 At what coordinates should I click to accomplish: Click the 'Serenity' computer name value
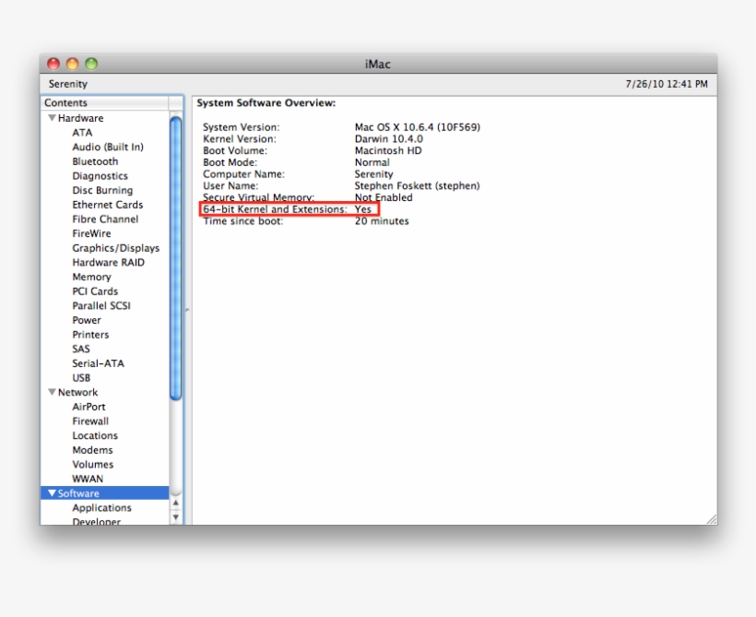coord(373,174)
